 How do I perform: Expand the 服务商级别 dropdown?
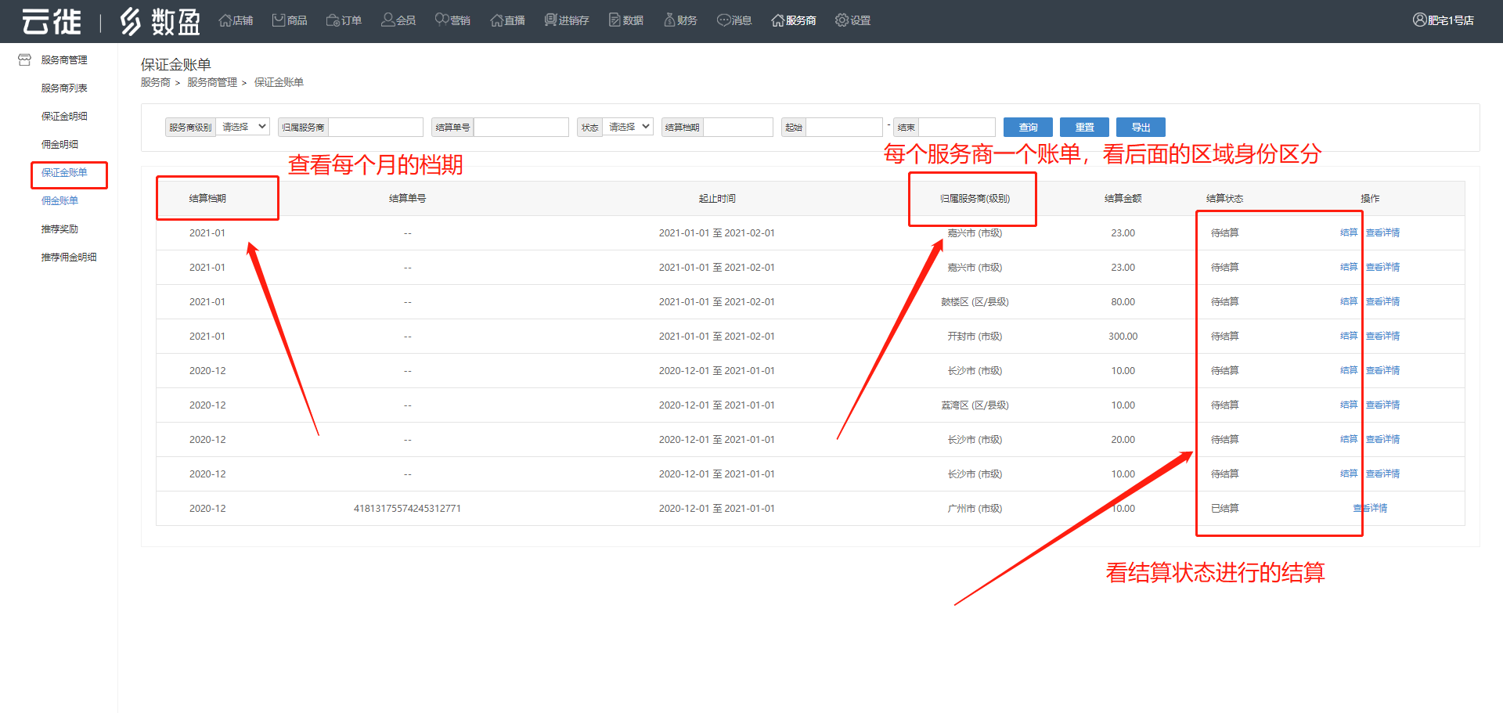(x=243, y=127)
